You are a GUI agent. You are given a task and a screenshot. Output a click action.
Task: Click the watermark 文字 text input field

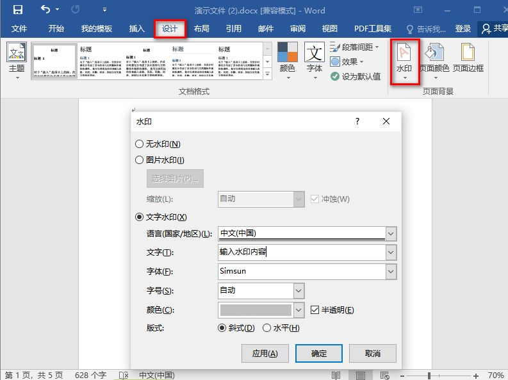coord(302,252)
